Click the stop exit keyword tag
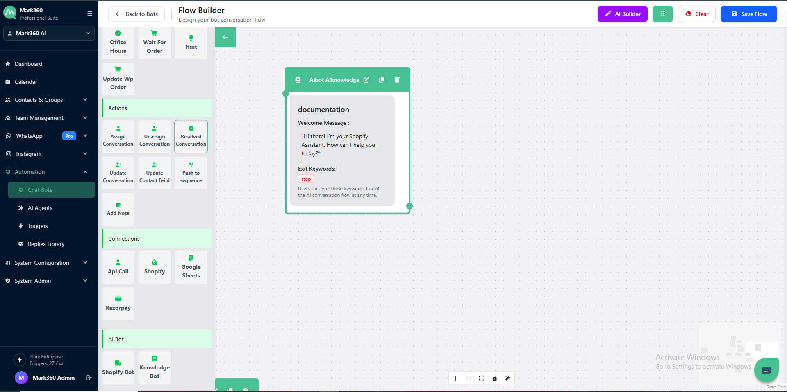Screen dimensions: 787x392 pos(306,179)
